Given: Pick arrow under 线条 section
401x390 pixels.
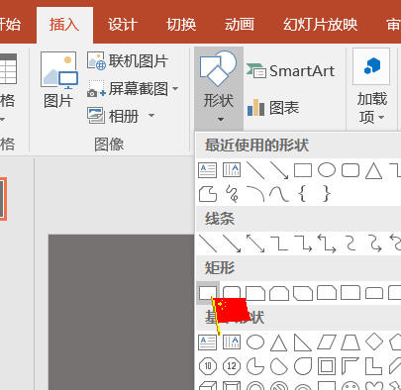Looking at the screenshot, I should [232, 244].
